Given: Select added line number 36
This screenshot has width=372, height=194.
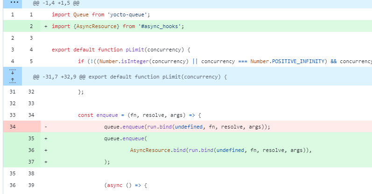Looking at the screenshot, I should click(x=31, y=150).
